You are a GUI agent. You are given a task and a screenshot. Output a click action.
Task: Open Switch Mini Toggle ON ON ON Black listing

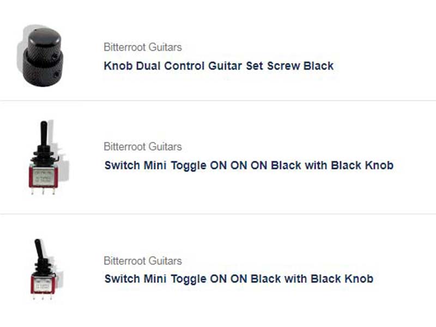[x=249, y=166]
